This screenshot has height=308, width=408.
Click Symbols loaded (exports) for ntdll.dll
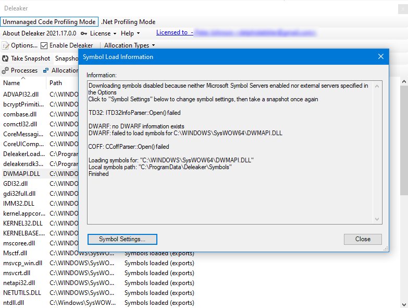pyautogui.click(x=159, y=302)
